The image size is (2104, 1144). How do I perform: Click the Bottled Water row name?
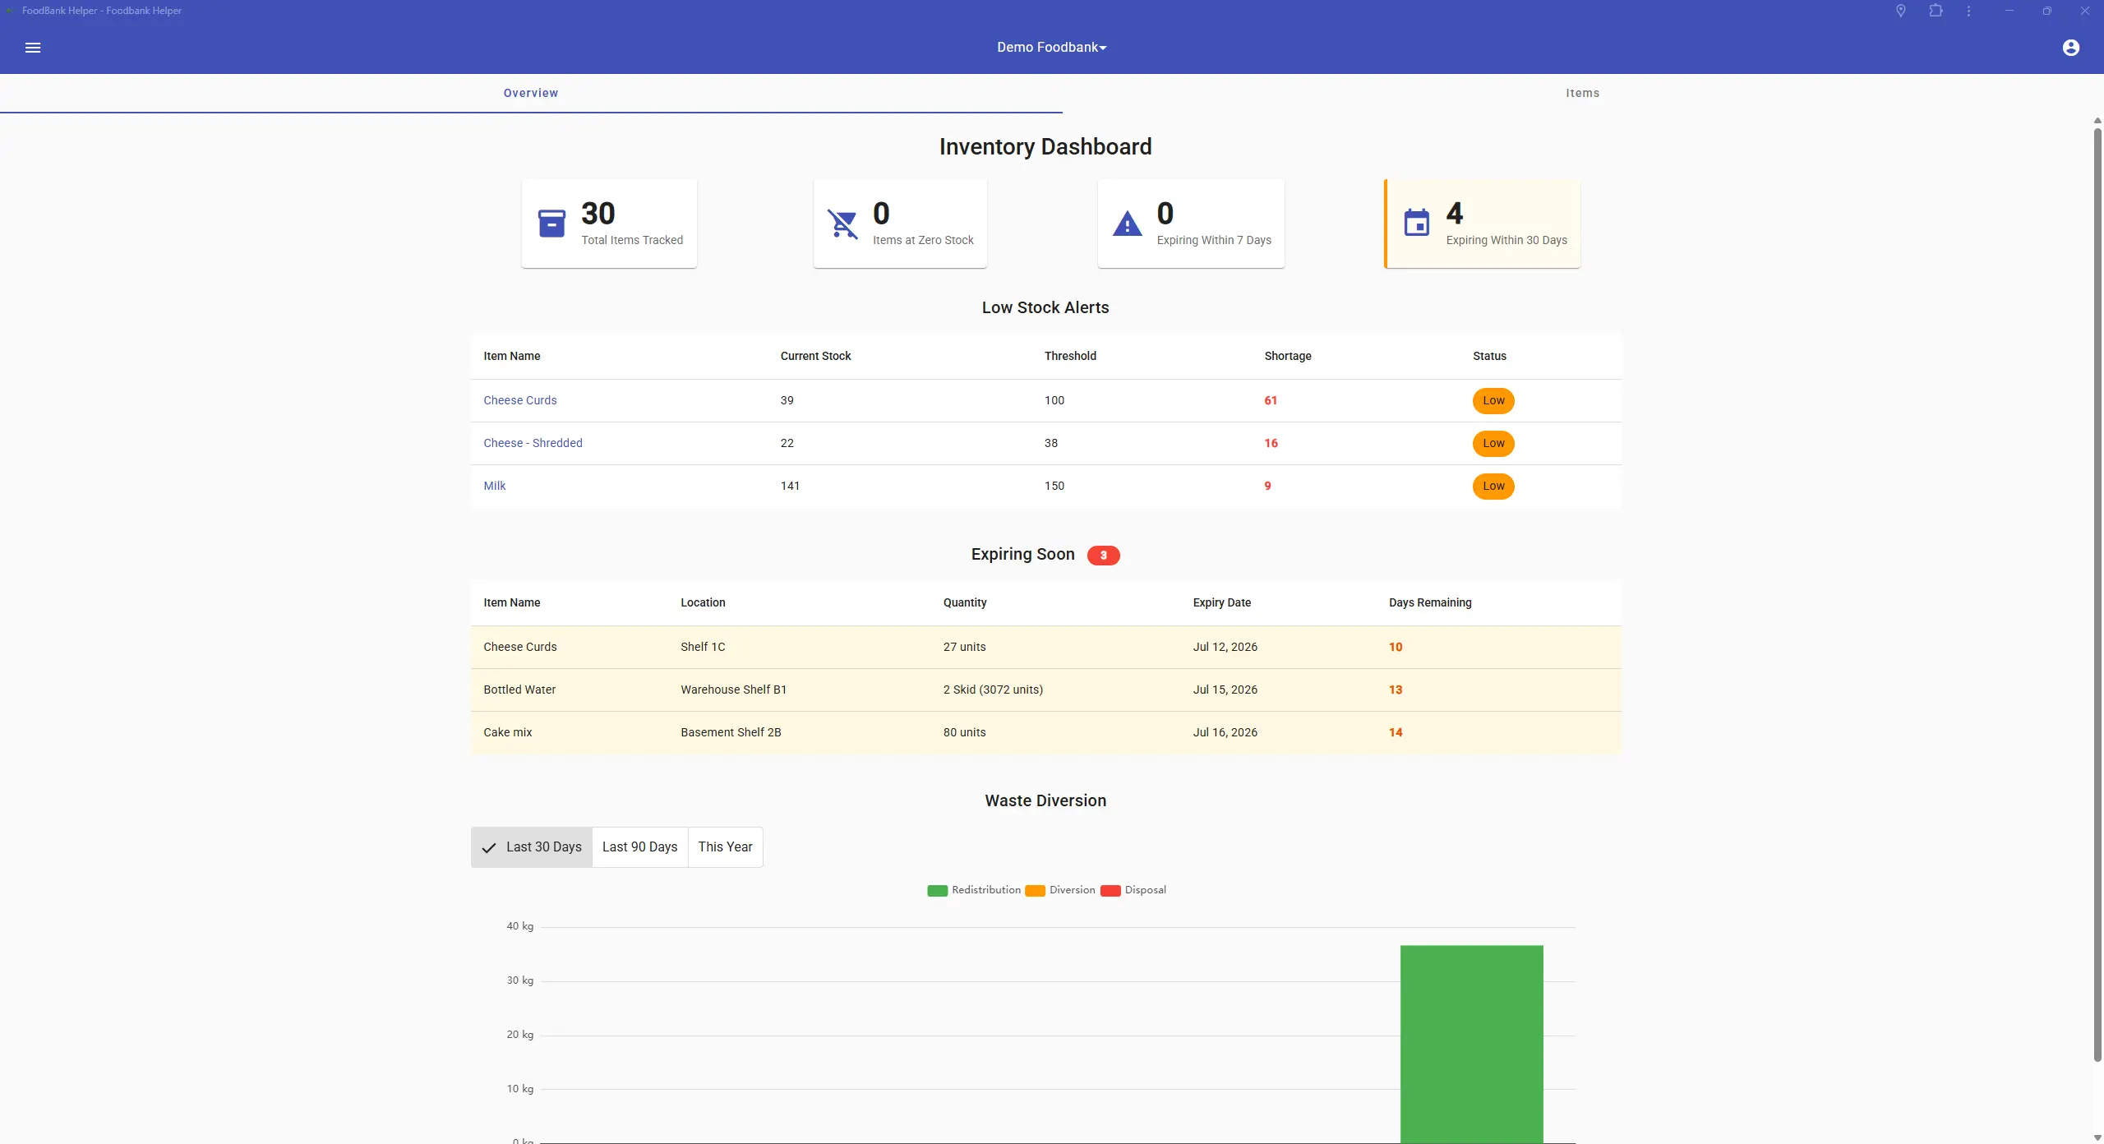point(519,690)
